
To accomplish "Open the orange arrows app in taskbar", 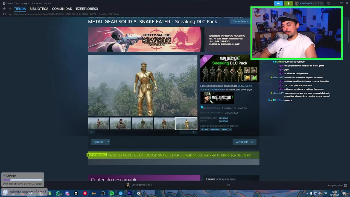I will [94, 193].
